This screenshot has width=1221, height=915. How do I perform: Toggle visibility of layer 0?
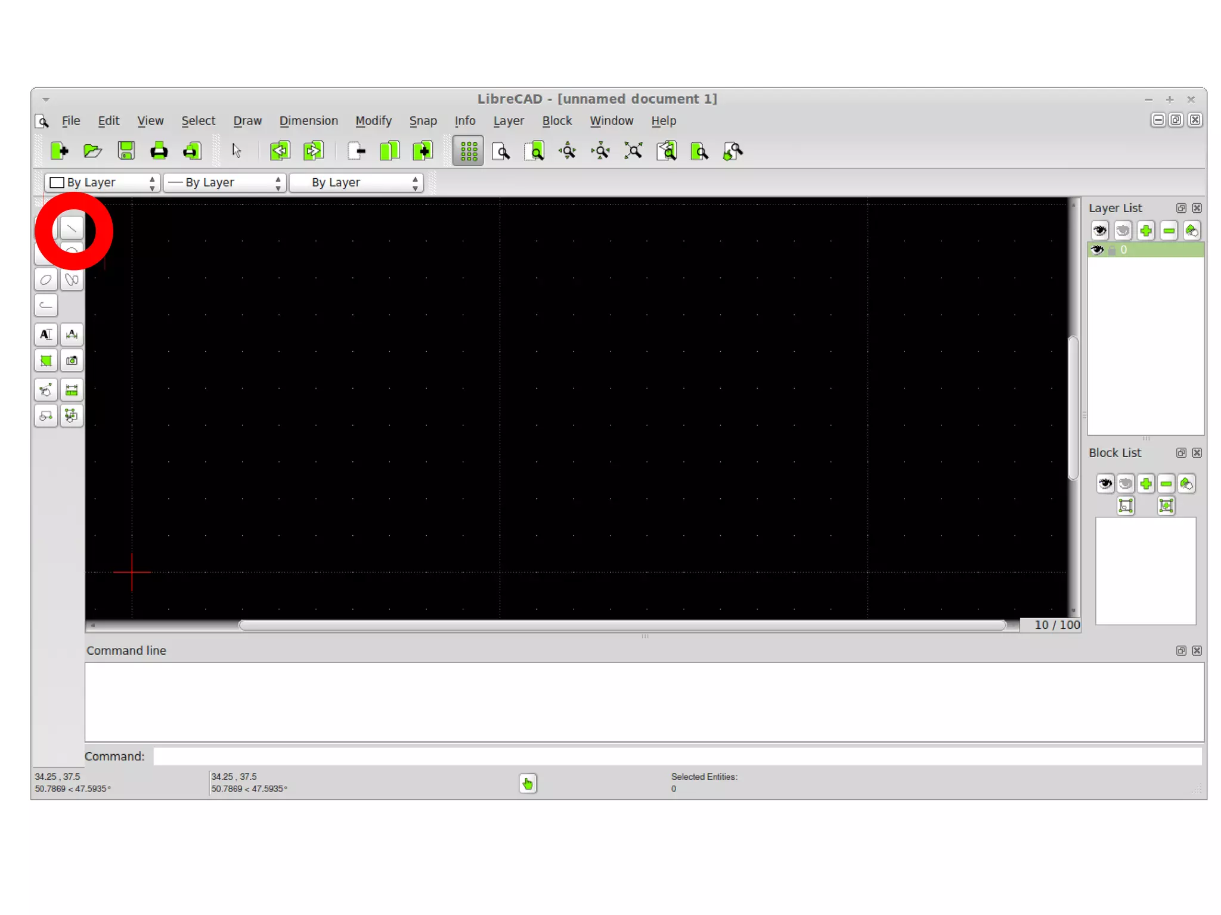[1097, 250]
